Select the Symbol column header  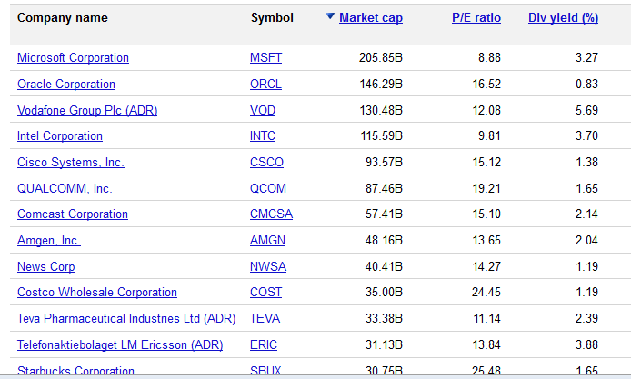272,17
